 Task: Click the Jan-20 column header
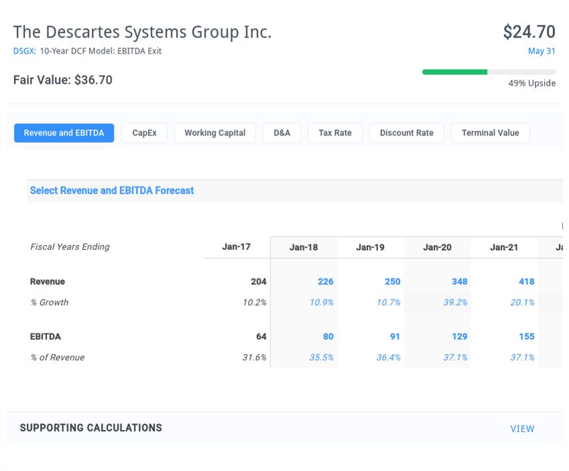pyautogui.click(x=437, y=247)
